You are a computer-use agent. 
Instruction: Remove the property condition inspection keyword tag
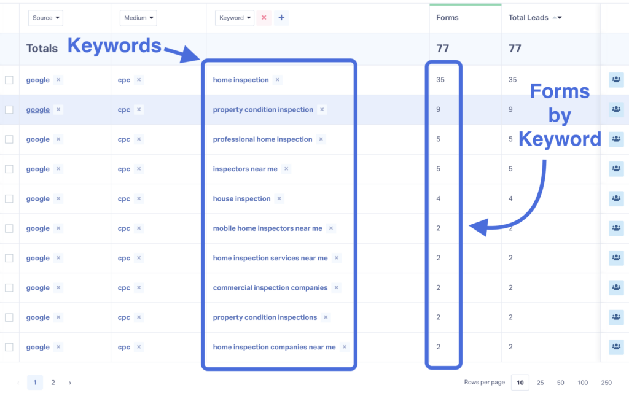point(321,109)
